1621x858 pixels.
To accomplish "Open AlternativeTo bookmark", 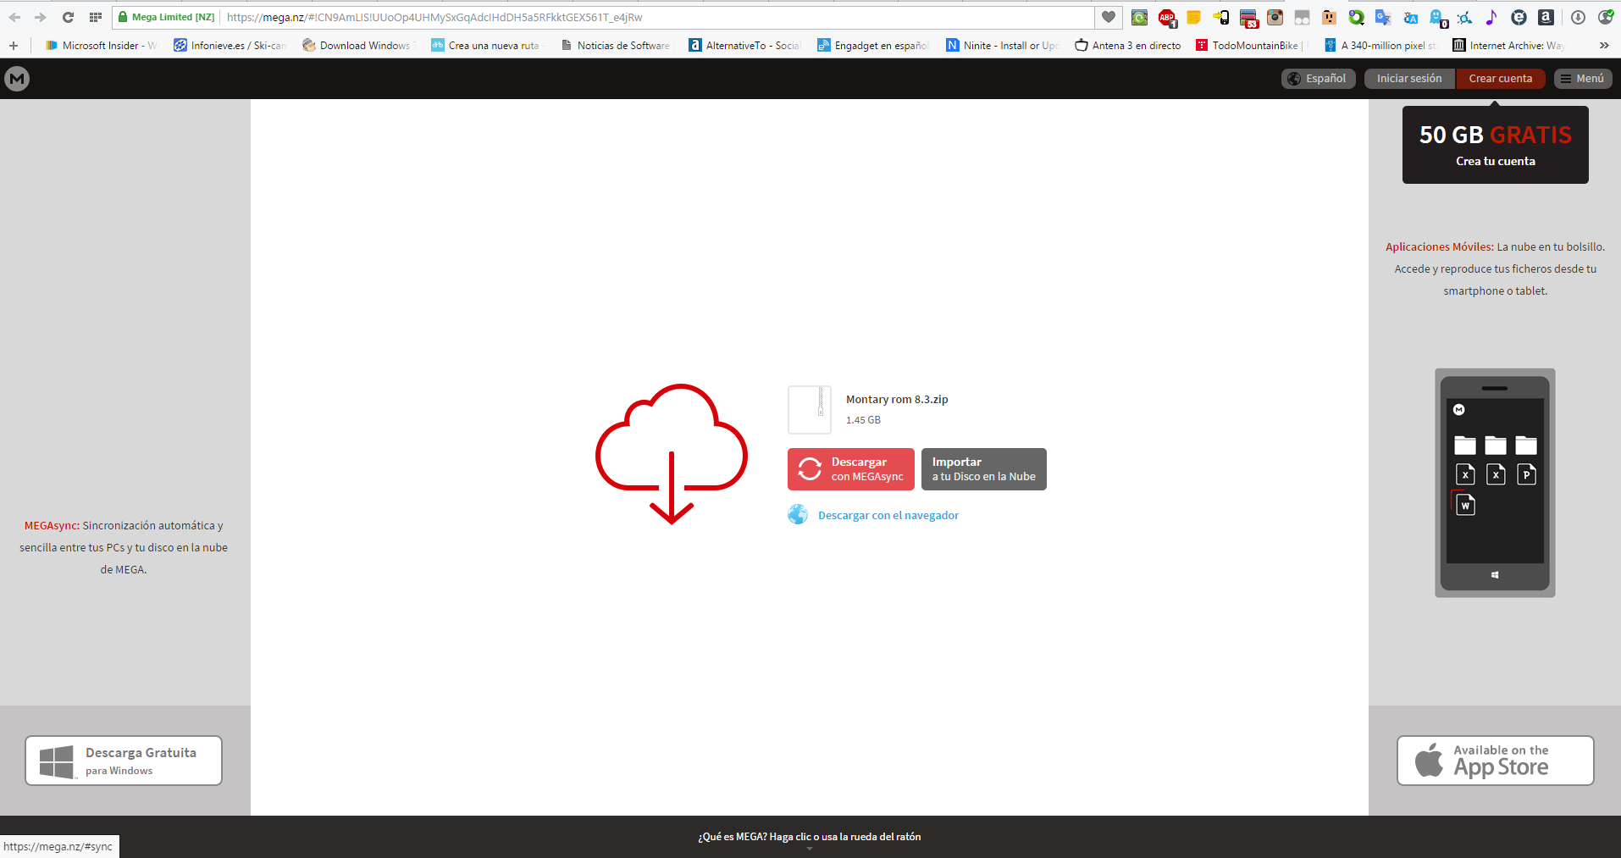I will tap(744, 45).
